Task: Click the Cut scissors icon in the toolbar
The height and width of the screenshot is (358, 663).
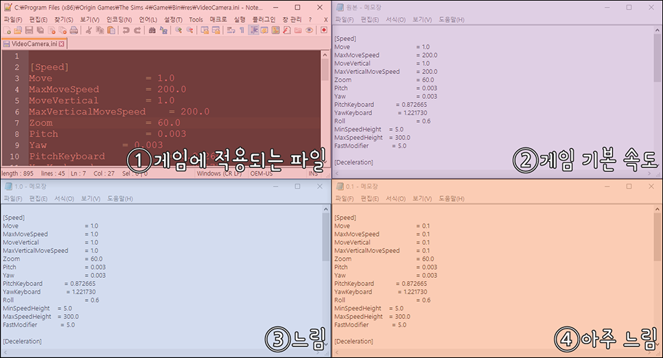Action: [x=89, y=31]
